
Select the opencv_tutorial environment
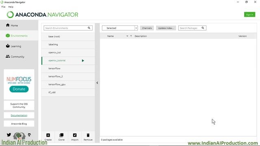(x=68, y=60)
